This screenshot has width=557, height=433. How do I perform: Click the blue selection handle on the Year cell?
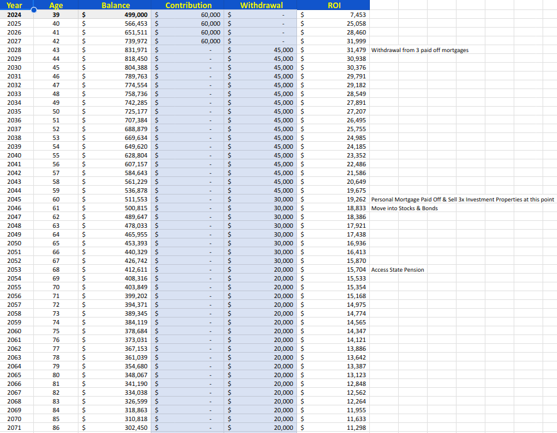tap(34, 10)
